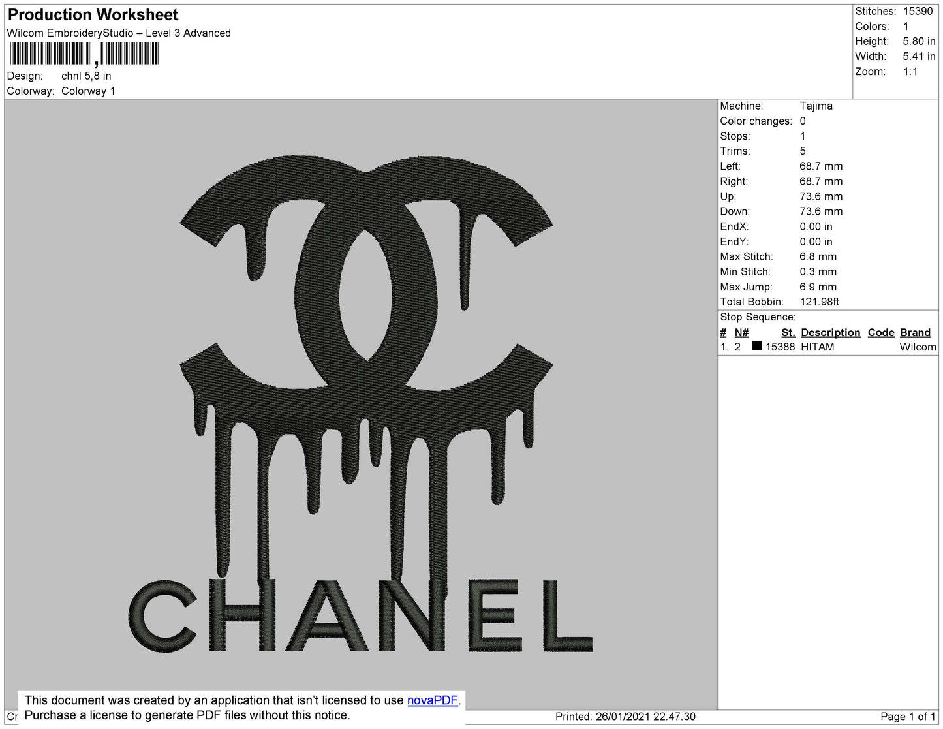Screen dimensions: 943x729
Task: Click the design name "chnl 5,8 in"
Action: point(86,76)
